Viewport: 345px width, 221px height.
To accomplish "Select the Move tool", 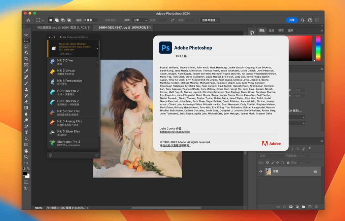I will tap(26, 34).
